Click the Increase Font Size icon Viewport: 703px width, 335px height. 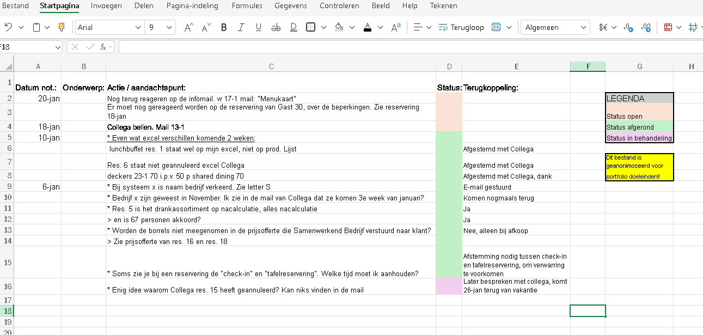tap(188, 27)
